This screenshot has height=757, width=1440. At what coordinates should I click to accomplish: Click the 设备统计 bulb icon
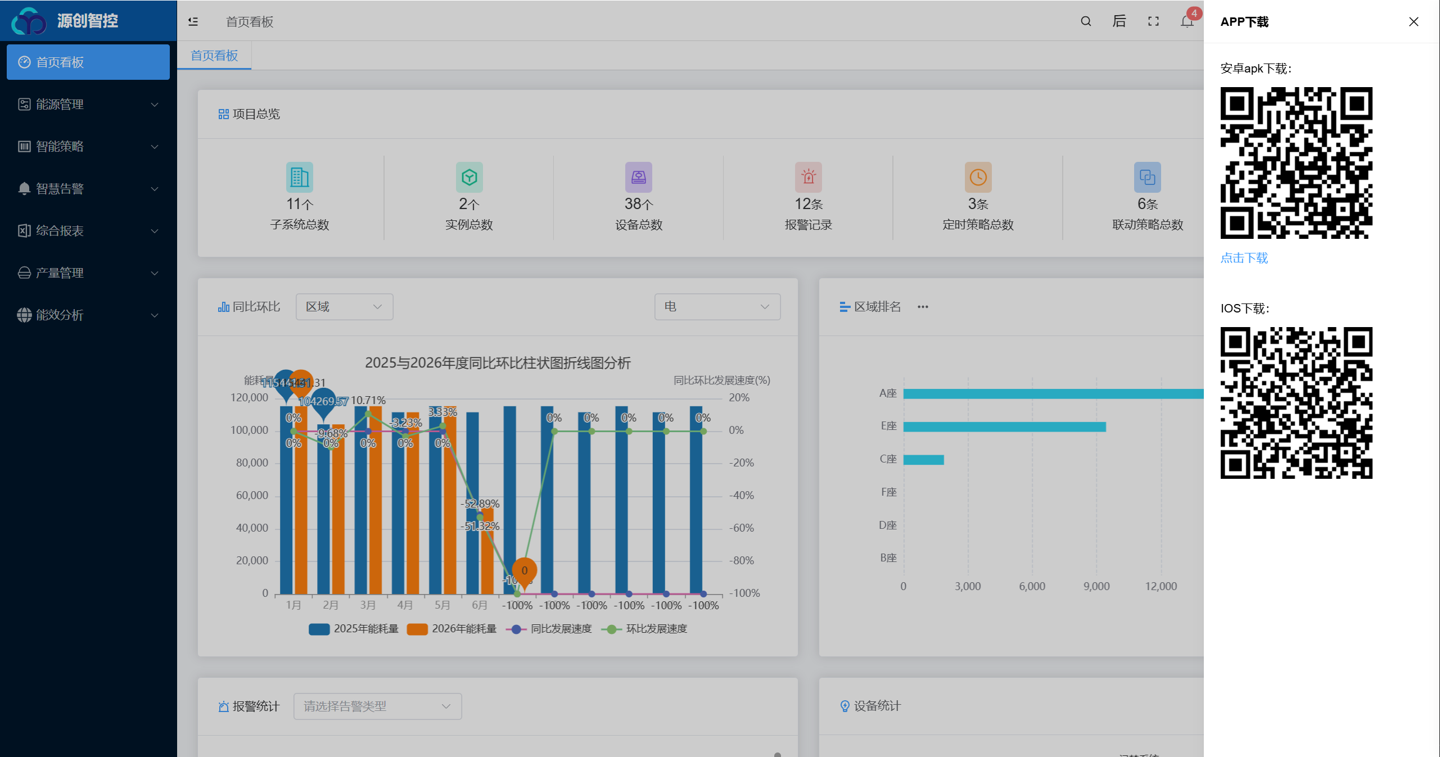[845, 706]
